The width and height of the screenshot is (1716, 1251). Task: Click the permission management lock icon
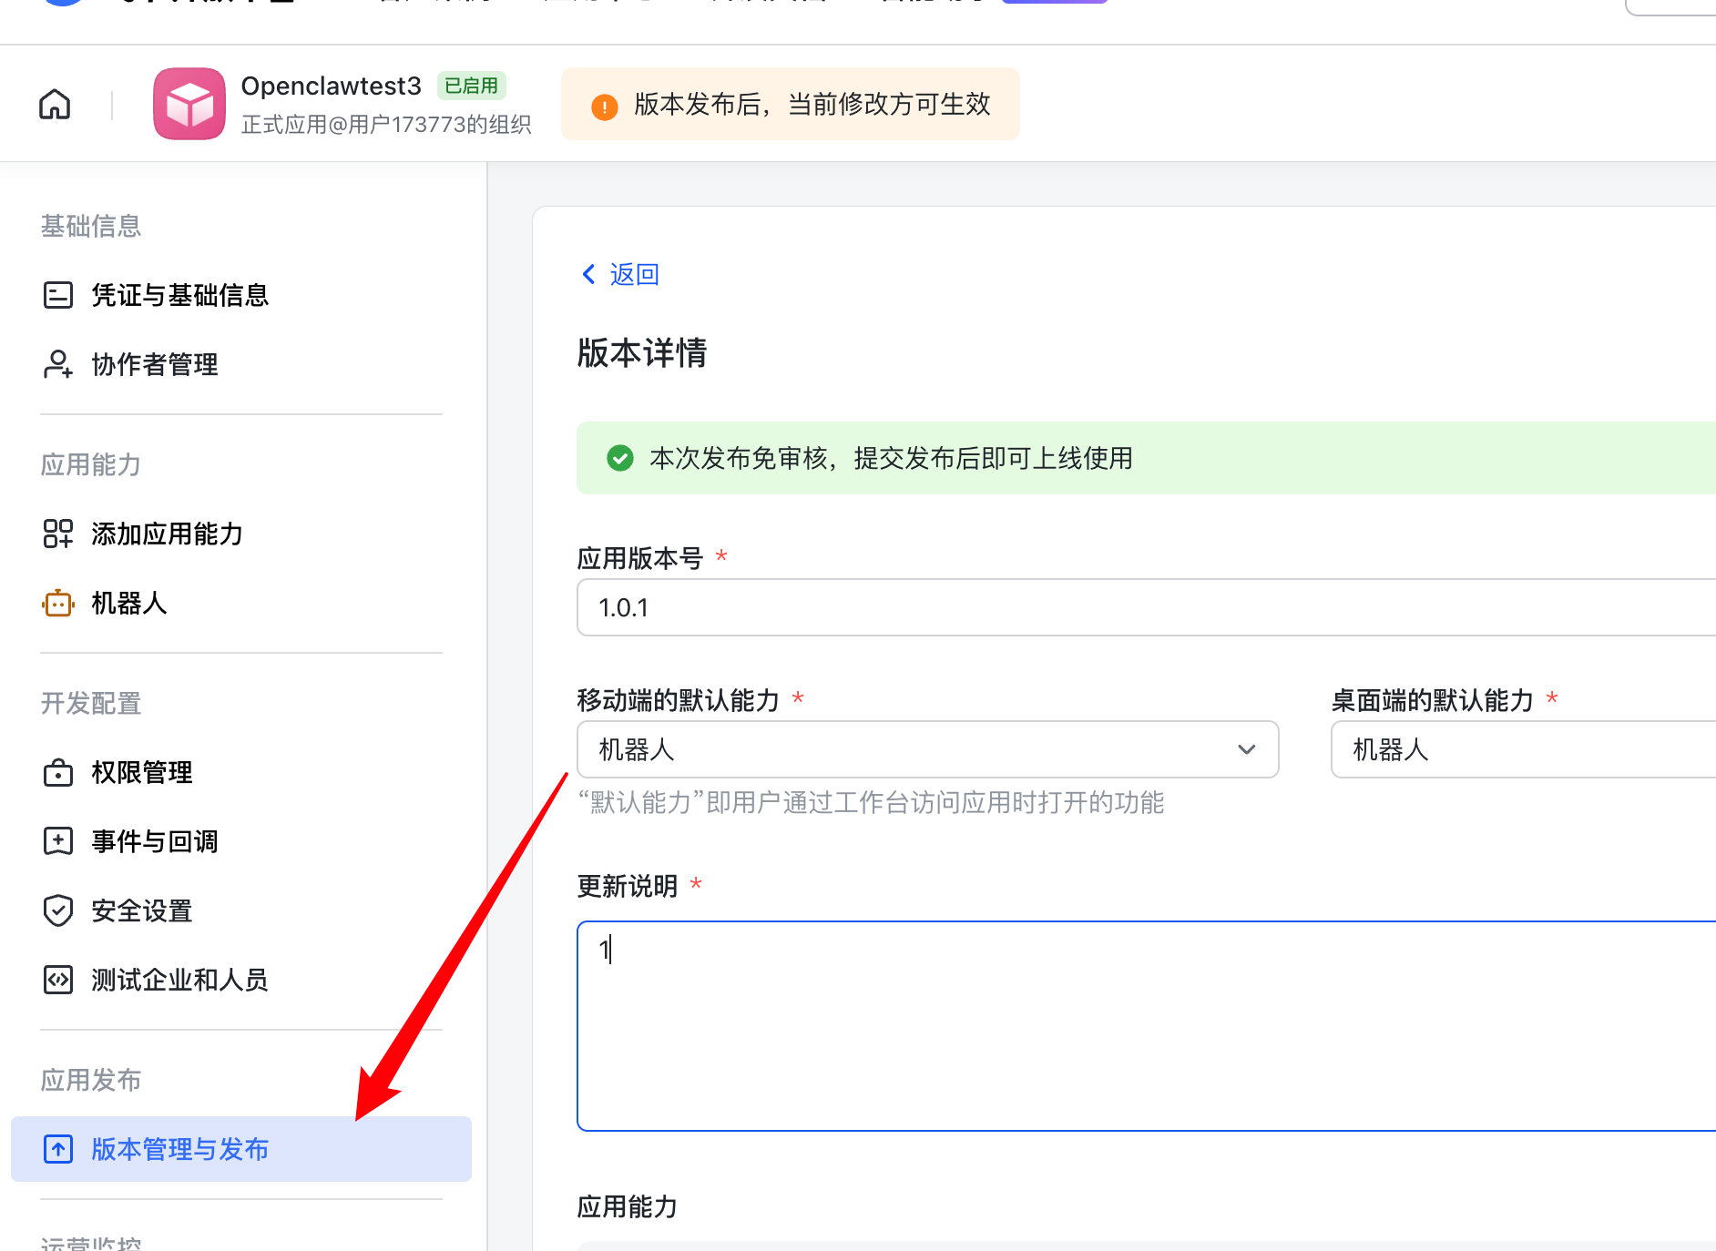point(58,772)
